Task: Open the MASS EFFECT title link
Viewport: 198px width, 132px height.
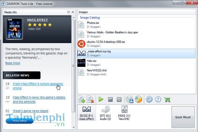Action: [x=38, y=20]
